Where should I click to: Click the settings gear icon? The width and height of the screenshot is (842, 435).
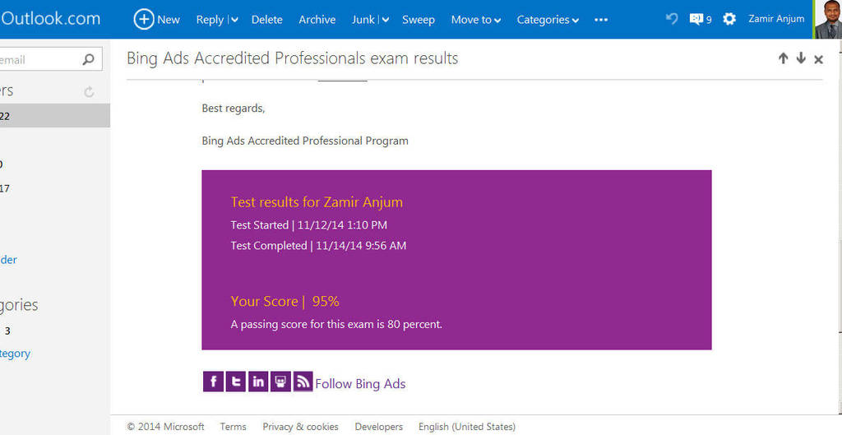[x=729, y=20]
